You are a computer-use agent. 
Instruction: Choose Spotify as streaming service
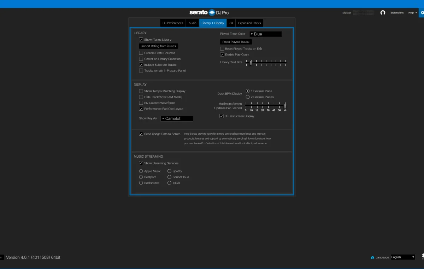170,171
